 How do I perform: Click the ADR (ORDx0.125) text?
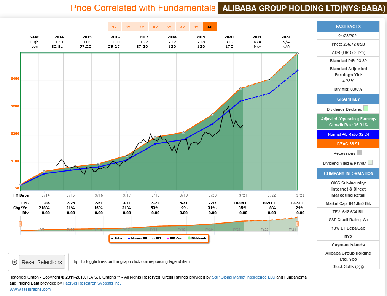348,52
